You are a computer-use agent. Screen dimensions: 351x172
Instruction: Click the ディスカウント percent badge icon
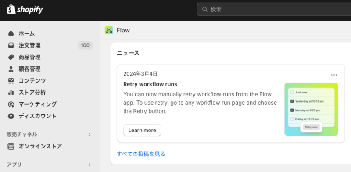[x=11, y=116]
